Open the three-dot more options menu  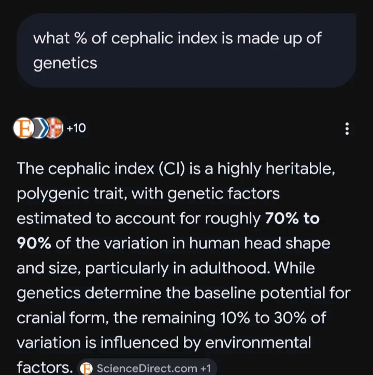click(x=347, y=128)
